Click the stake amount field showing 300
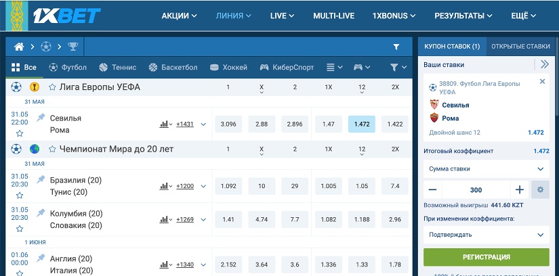 pos(476,190)
